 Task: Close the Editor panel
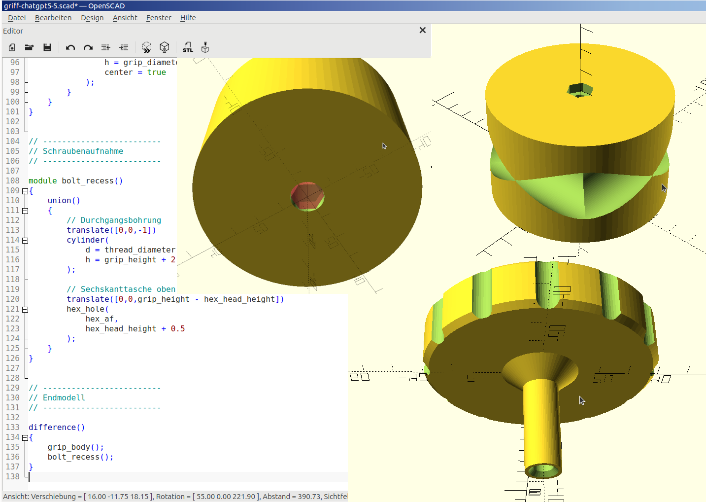coord(422,30)
